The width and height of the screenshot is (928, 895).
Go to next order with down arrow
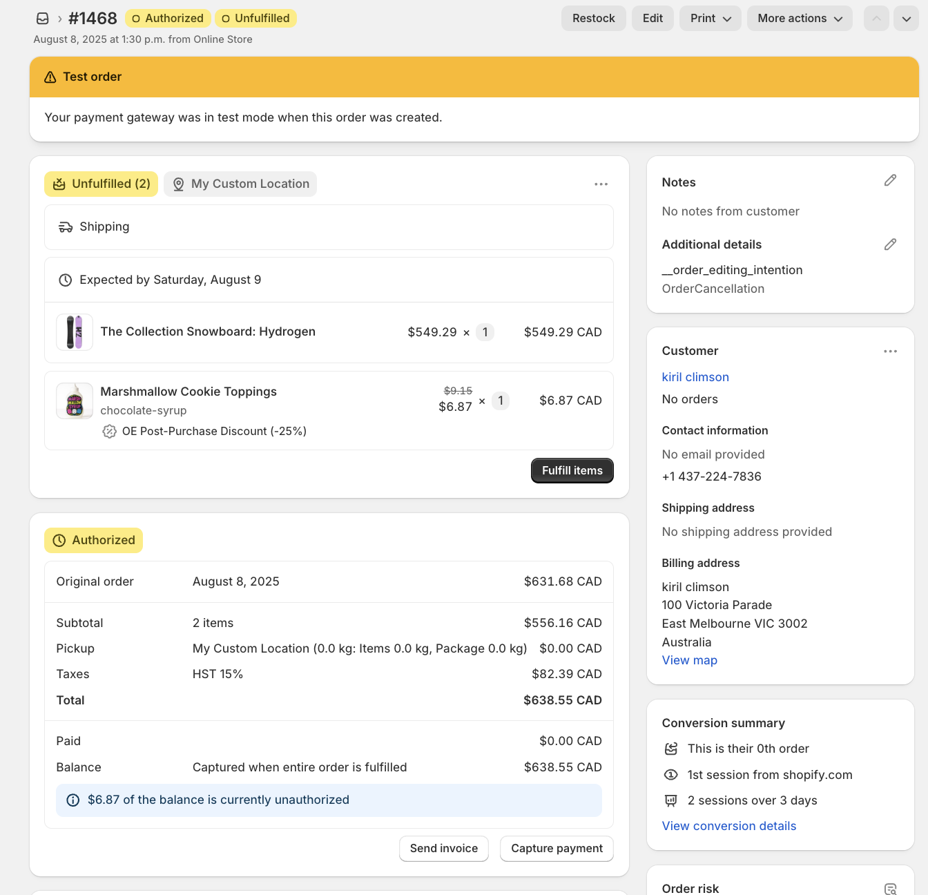pyautogui.click(x=906, y=19)
